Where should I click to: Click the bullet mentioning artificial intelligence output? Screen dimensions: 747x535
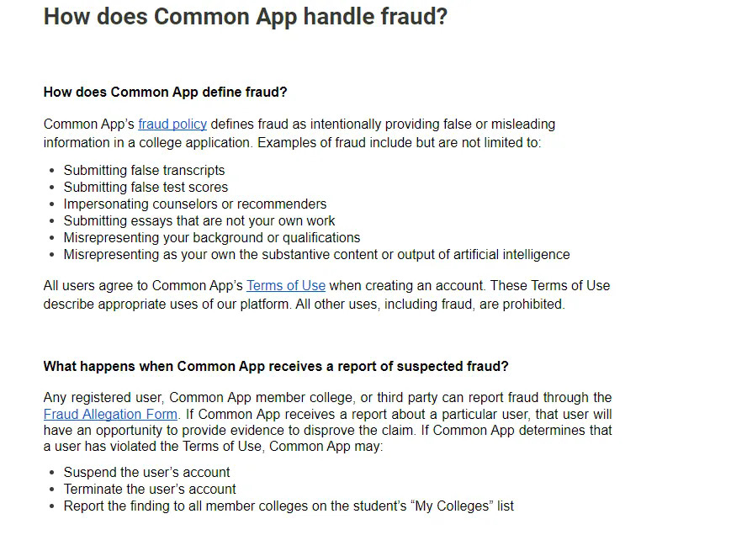316,255
